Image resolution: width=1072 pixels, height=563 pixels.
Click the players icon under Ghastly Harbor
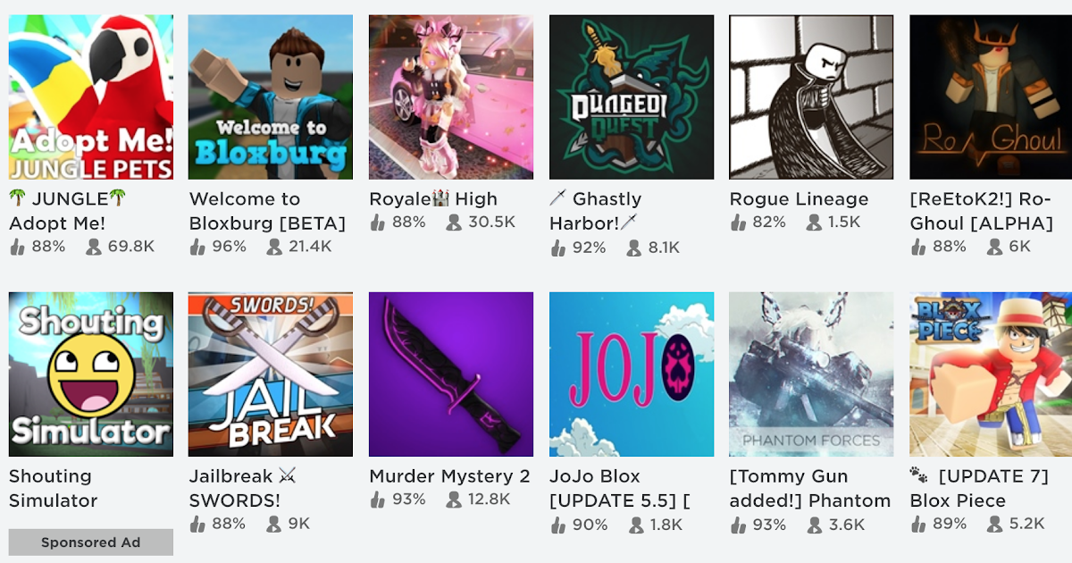(x=634, y=248)
